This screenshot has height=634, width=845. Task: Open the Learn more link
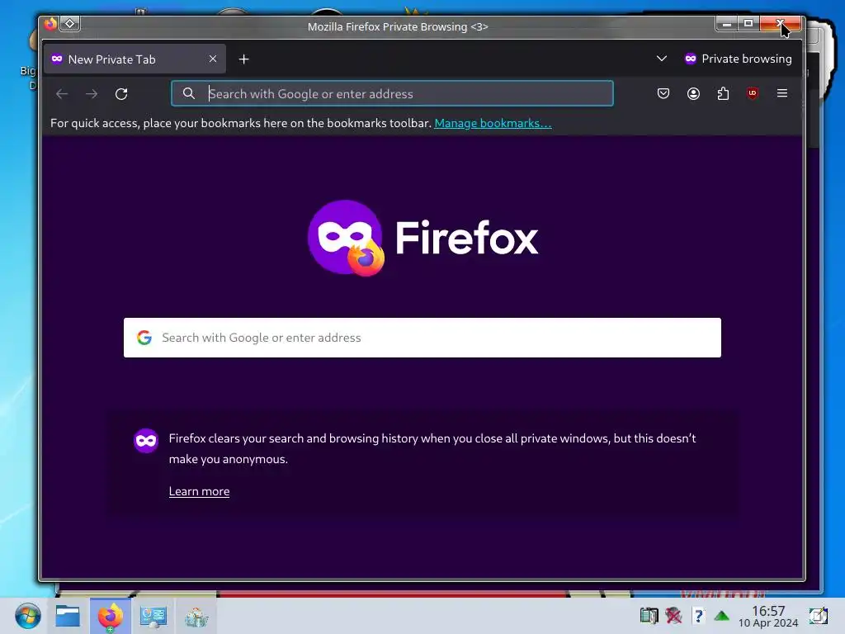[x=200, y=492]
